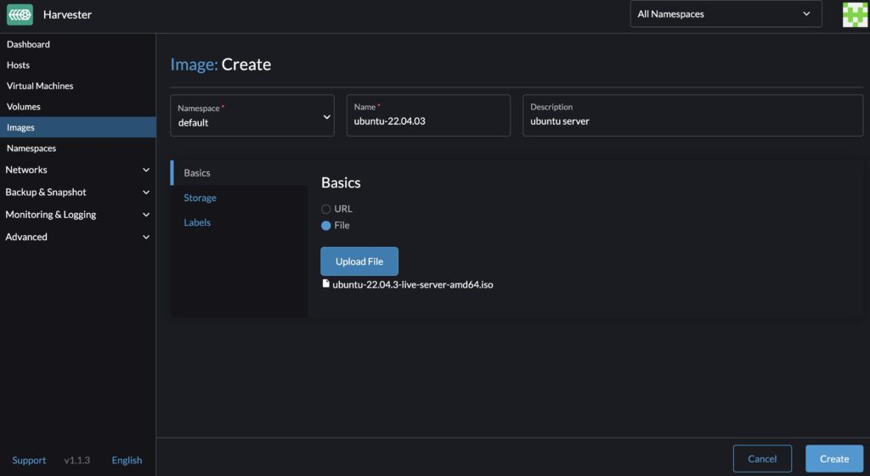Image resolution: width=870 pixels, height=476 pixels.
Task: Expand the Networks menu group
Action: pos(77,170)
